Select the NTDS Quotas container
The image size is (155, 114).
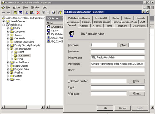click(21, 66)
